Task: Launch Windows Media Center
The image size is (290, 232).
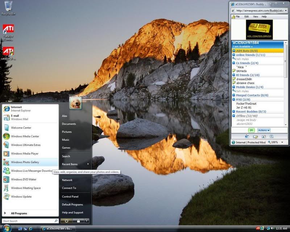Action: pyautogui.click(x=30, y=136)
